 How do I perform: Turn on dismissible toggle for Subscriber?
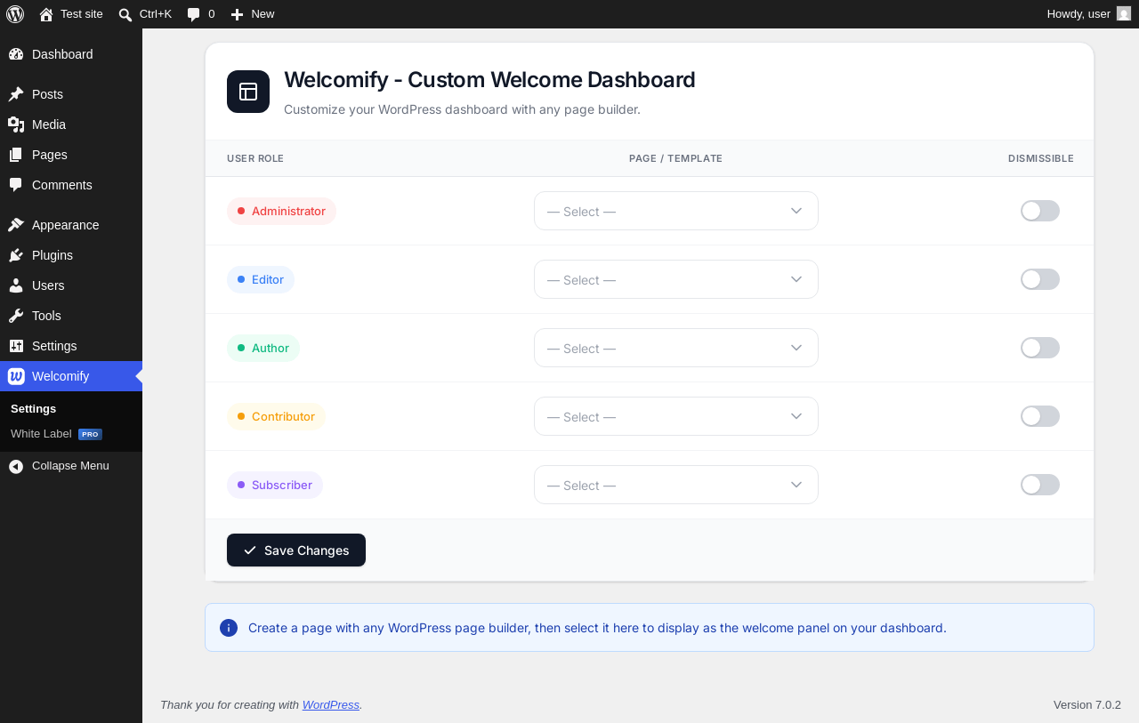[x=1040, y=485]
